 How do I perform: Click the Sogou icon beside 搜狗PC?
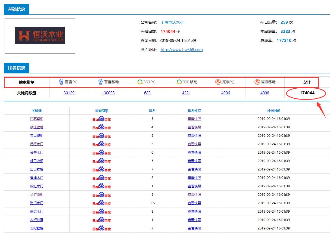[218, 82]
